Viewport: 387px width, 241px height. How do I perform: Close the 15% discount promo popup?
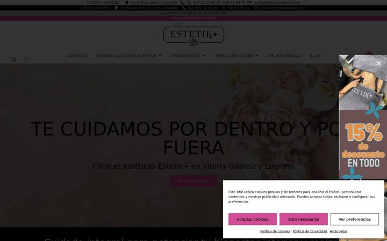click(378, 63)
